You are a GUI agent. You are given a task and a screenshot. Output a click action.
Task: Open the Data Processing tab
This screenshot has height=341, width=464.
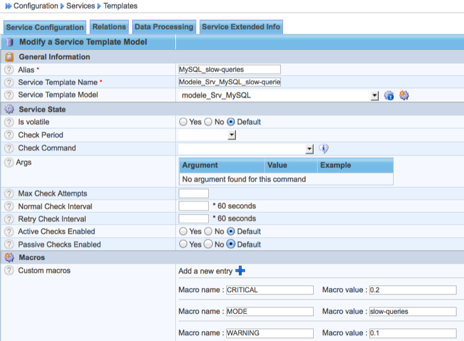[x=164, y=27]
